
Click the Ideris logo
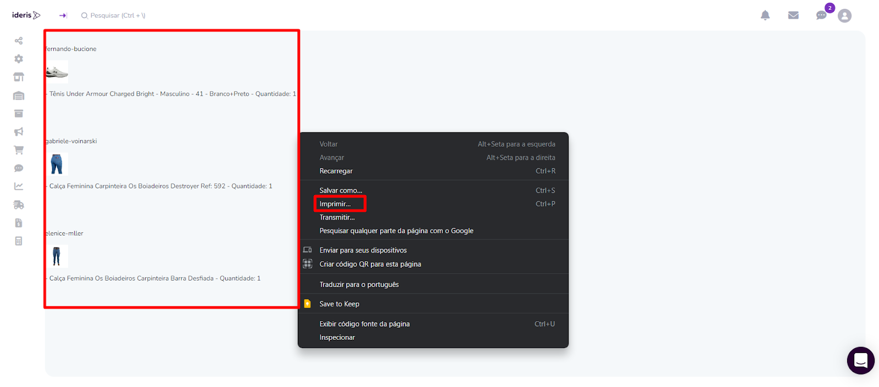(x=26, y=15)
